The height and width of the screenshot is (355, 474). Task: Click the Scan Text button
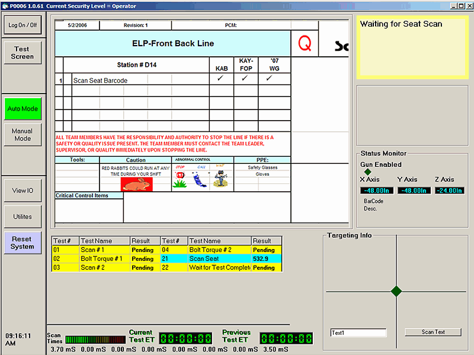click(433, 333)
